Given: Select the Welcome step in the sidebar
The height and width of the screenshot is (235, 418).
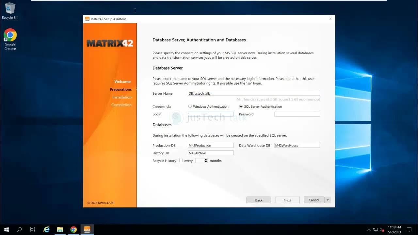Looking at the screenshot, I should [x=122, y=82].
